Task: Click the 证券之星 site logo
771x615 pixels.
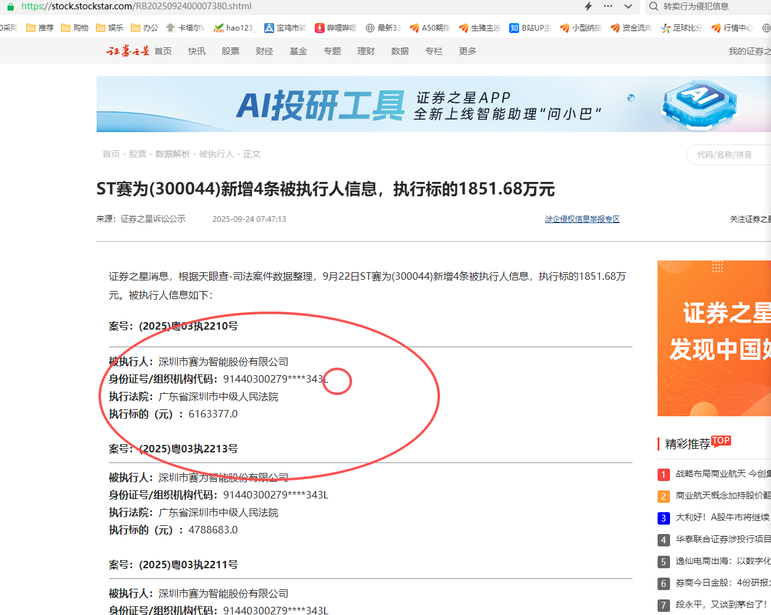Action: pyautogui.click(x=128, y=51)
